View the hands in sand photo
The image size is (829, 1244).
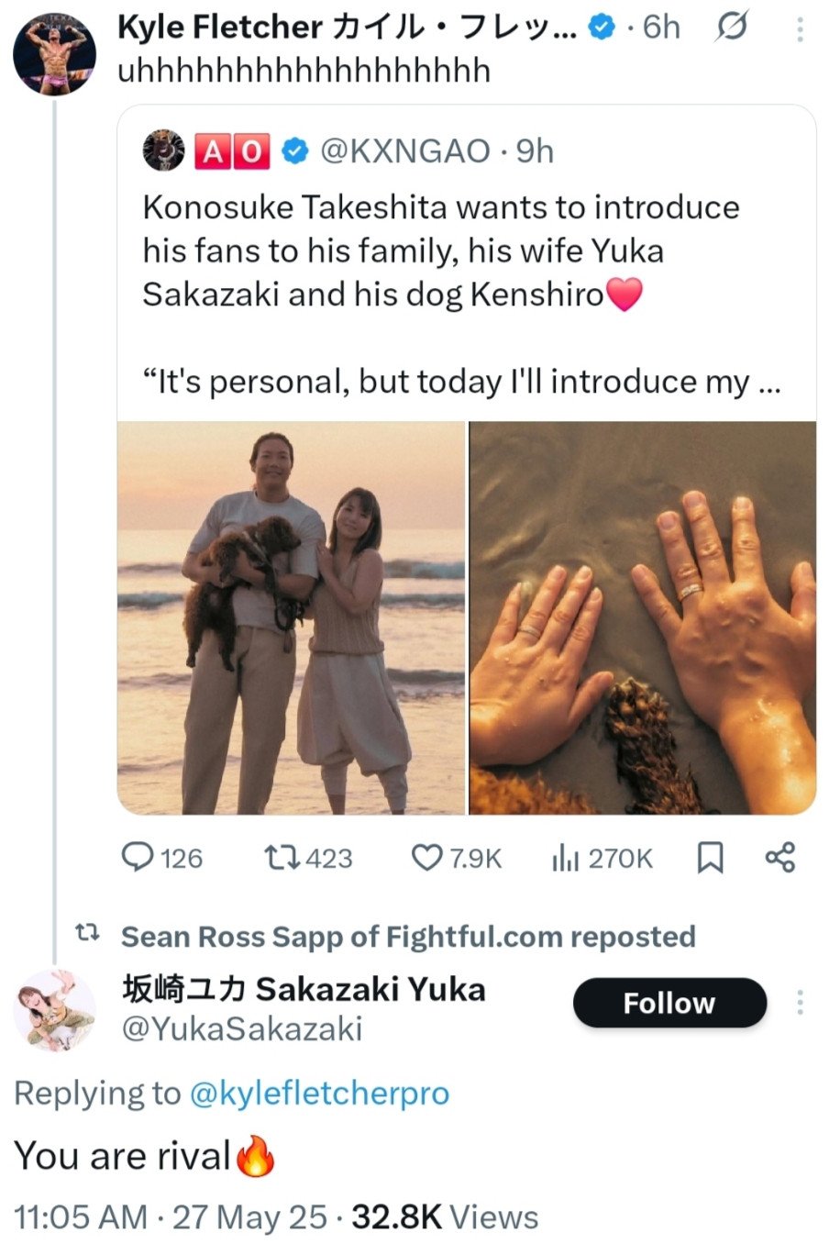pos(643,617)
